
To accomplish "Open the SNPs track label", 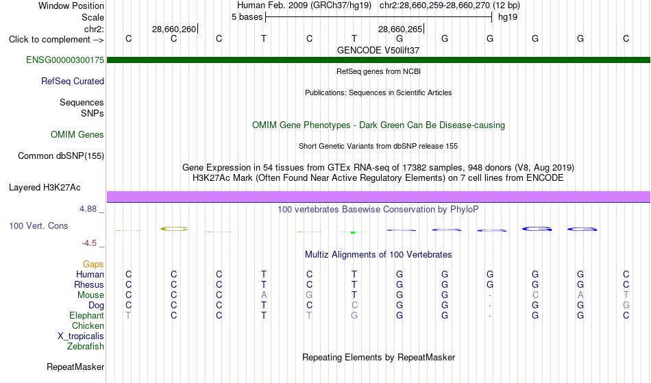I will click(93, 113).
